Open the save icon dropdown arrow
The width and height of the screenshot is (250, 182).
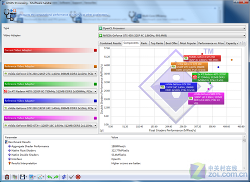tap(26, 177)
